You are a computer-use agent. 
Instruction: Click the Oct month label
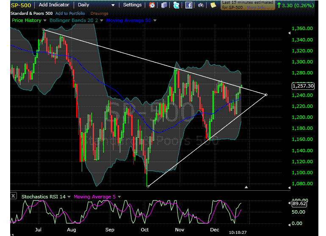pyautogui.click(x=145, y=230)
